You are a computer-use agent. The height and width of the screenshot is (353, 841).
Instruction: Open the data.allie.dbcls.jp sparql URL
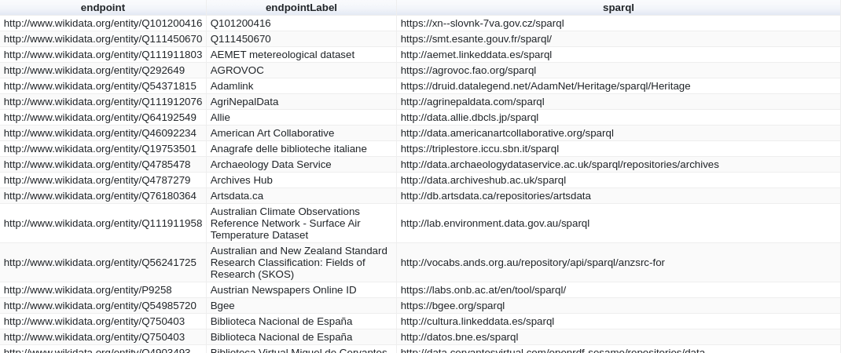(x=469, y=118)
